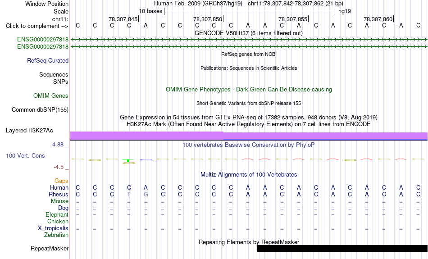Viewport: 428px width, 259px height.
Task: Open the OMIM Gene Phenotypes track title
Action: tap(249, 90)
